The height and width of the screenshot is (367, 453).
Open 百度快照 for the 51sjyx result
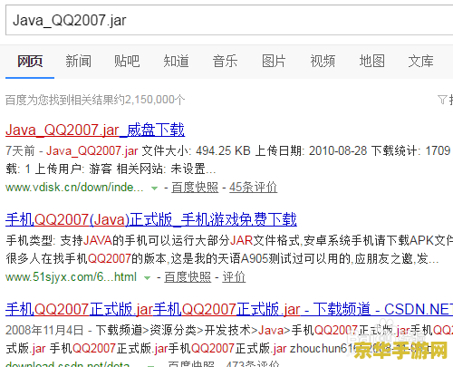pos(188,277)
